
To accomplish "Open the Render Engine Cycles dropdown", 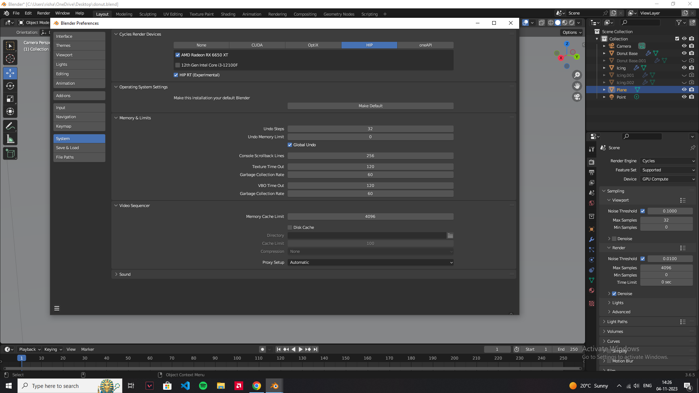I will pos(668,161).
